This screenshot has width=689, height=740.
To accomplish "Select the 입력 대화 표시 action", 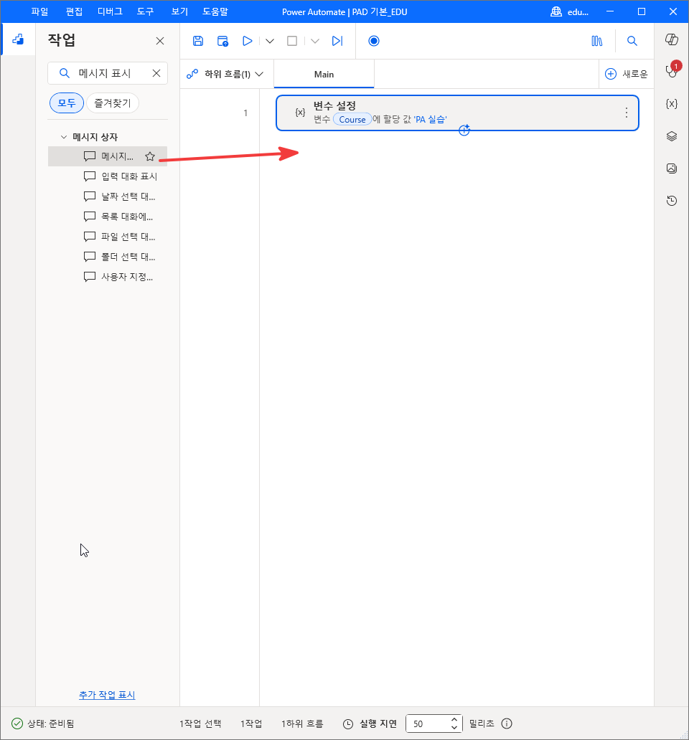I will pyautogui.click(x=108, y=176).
